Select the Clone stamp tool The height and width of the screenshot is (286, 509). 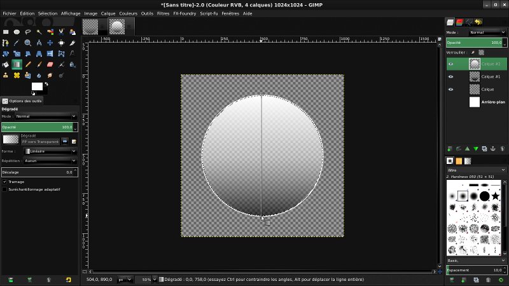[6, 76]
